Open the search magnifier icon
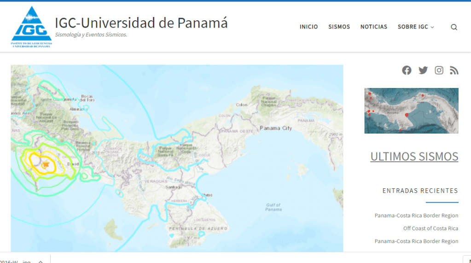The image size is (471, 263). tap(454, 27)
